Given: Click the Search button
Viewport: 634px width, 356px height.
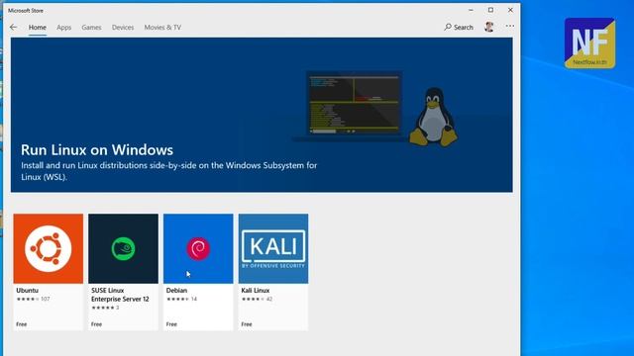Looking at the screenshot, I should pyautogui.click(x=459, y=27).
